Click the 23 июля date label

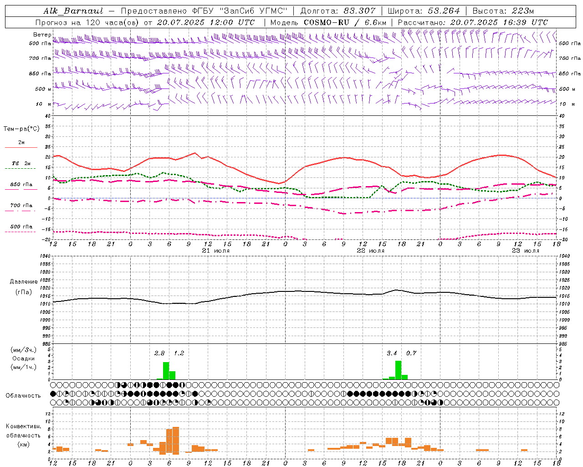tap(525, 251)
